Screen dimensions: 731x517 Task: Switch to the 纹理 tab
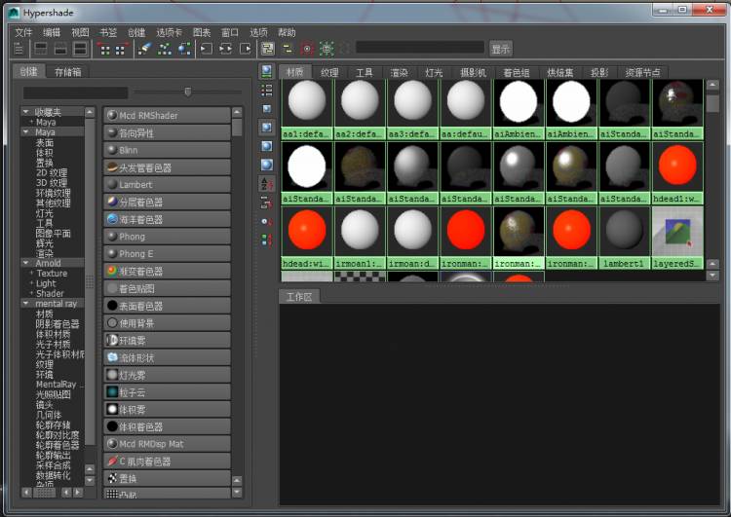[x=329, y=72]
